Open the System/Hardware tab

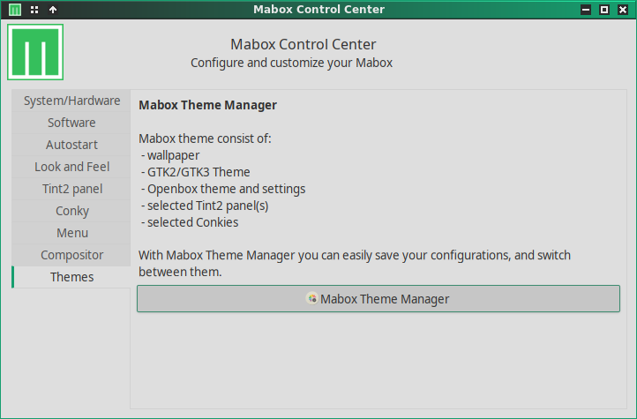pyautogui.click(x=71, y=101)
